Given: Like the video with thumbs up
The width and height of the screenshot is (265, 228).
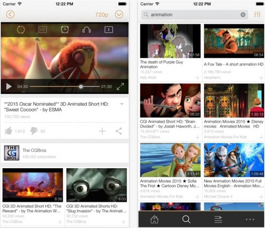Looking at the screenshot, I should pos(9,131).
